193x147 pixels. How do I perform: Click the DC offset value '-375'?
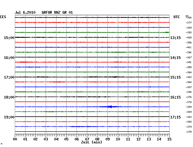[189, 132]
